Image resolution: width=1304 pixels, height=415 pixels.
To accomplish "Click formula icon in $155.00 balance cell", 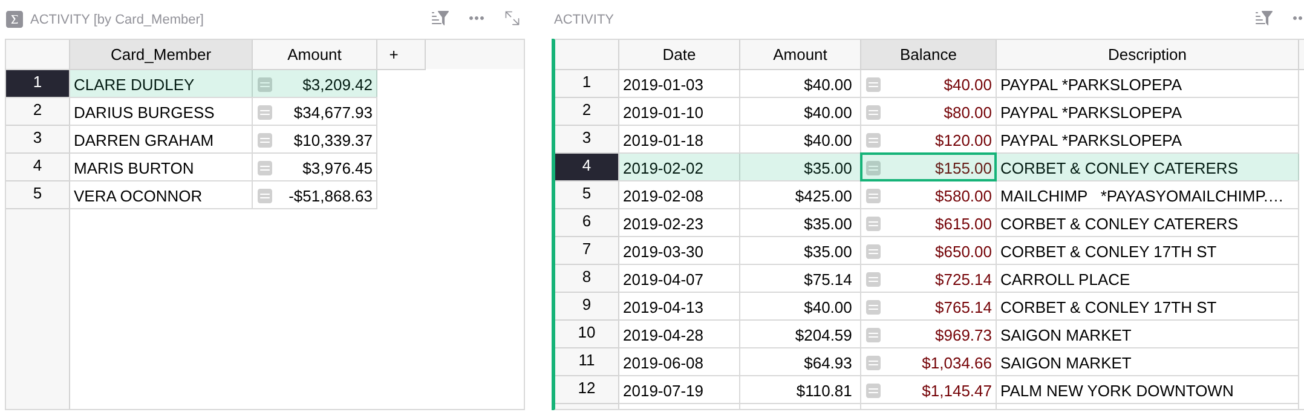I will click(x=873, y=168).
